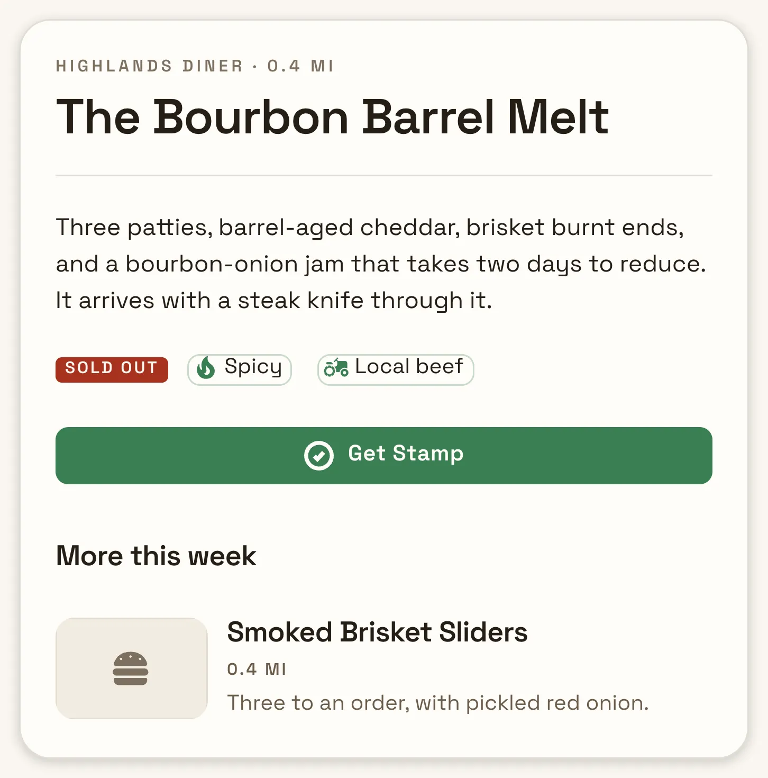The height and width of the screenshot is (778, 768).
Task: Click the 0.4 MI distance under Sliders
Action: [x=257, y=670]
